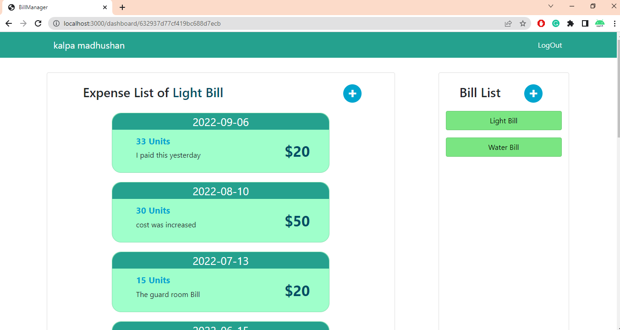The image size is (620, 330).
Task: Click the plus icon to add a new expense
Action: (352, 93)
